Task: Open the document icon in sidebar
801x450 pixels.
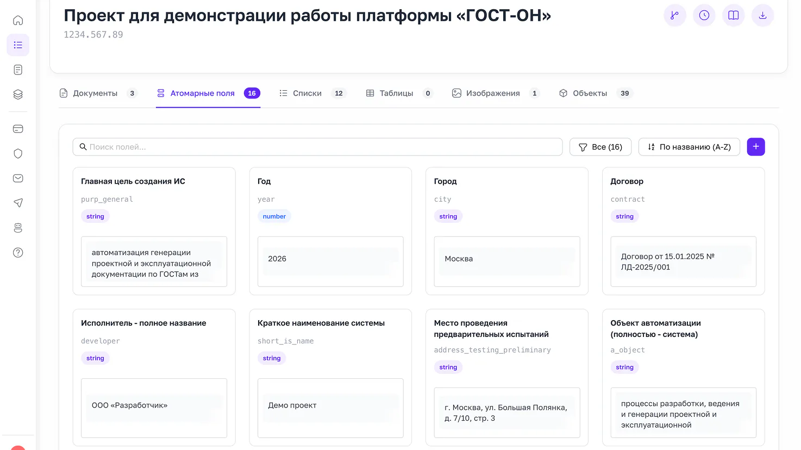Action: [18, 70]
